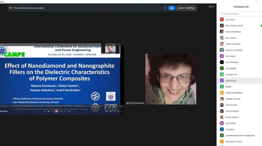Click Olena Strelnikova's webcam video tile

(171, 79)
